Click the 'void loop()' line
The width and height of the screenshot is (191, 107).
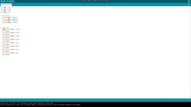[5, 28]
